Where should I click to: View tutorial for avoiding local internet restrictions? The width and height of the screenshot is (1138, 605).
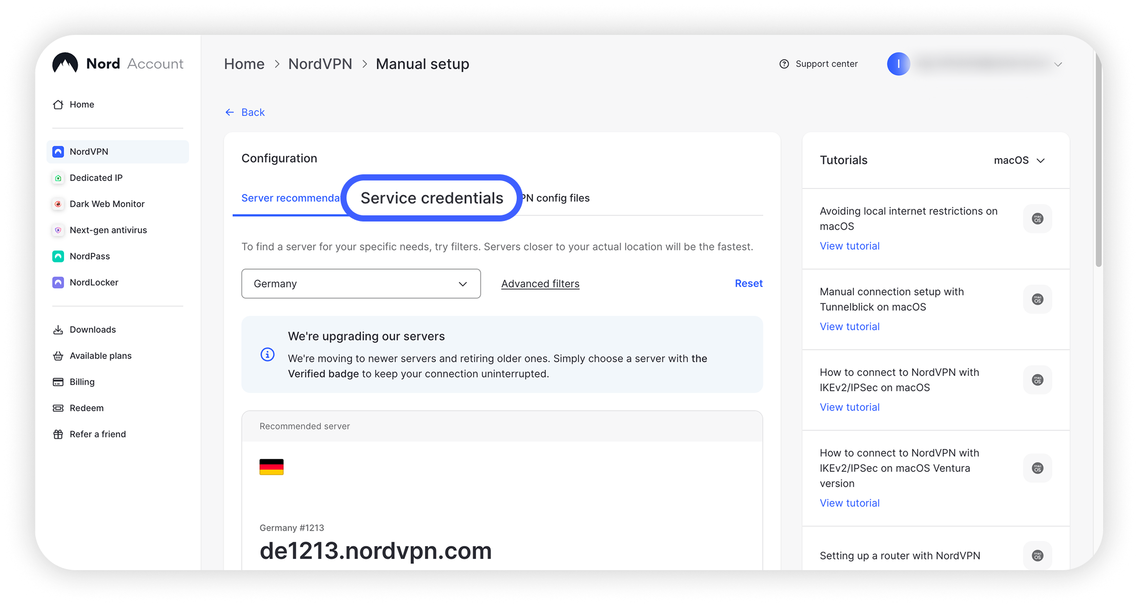coord(850,246)
